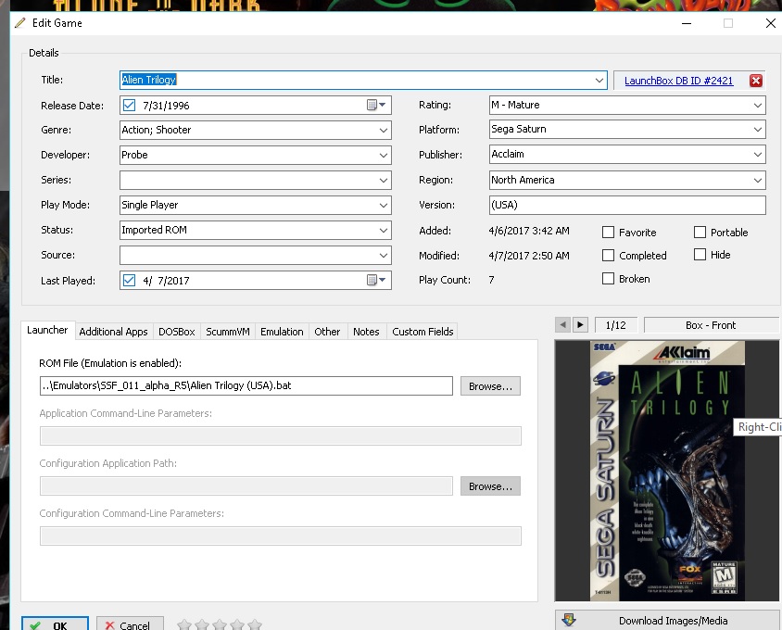Expand the Platform dropdown
Viewport: 782px width, 630px height.
[758, 130]
